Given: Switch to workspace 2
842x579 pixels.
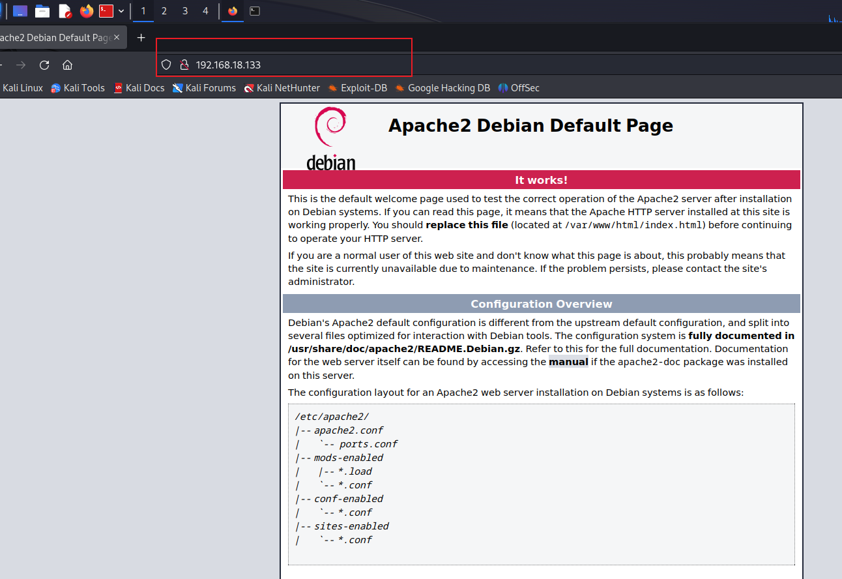Looking at the screenshot, I should point(164,11).
